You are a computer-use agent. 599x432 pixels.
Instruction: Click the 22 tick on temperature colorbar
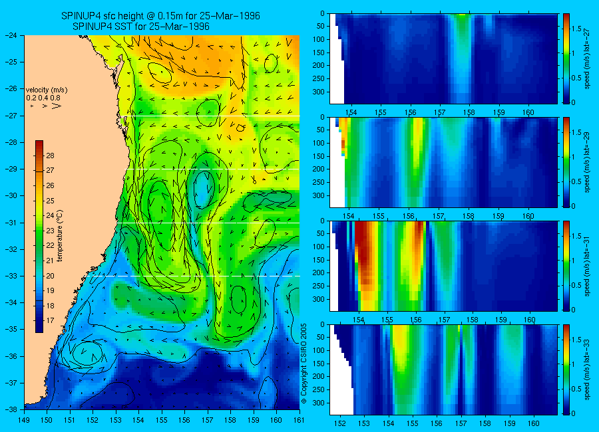click(x=50, y=245)
